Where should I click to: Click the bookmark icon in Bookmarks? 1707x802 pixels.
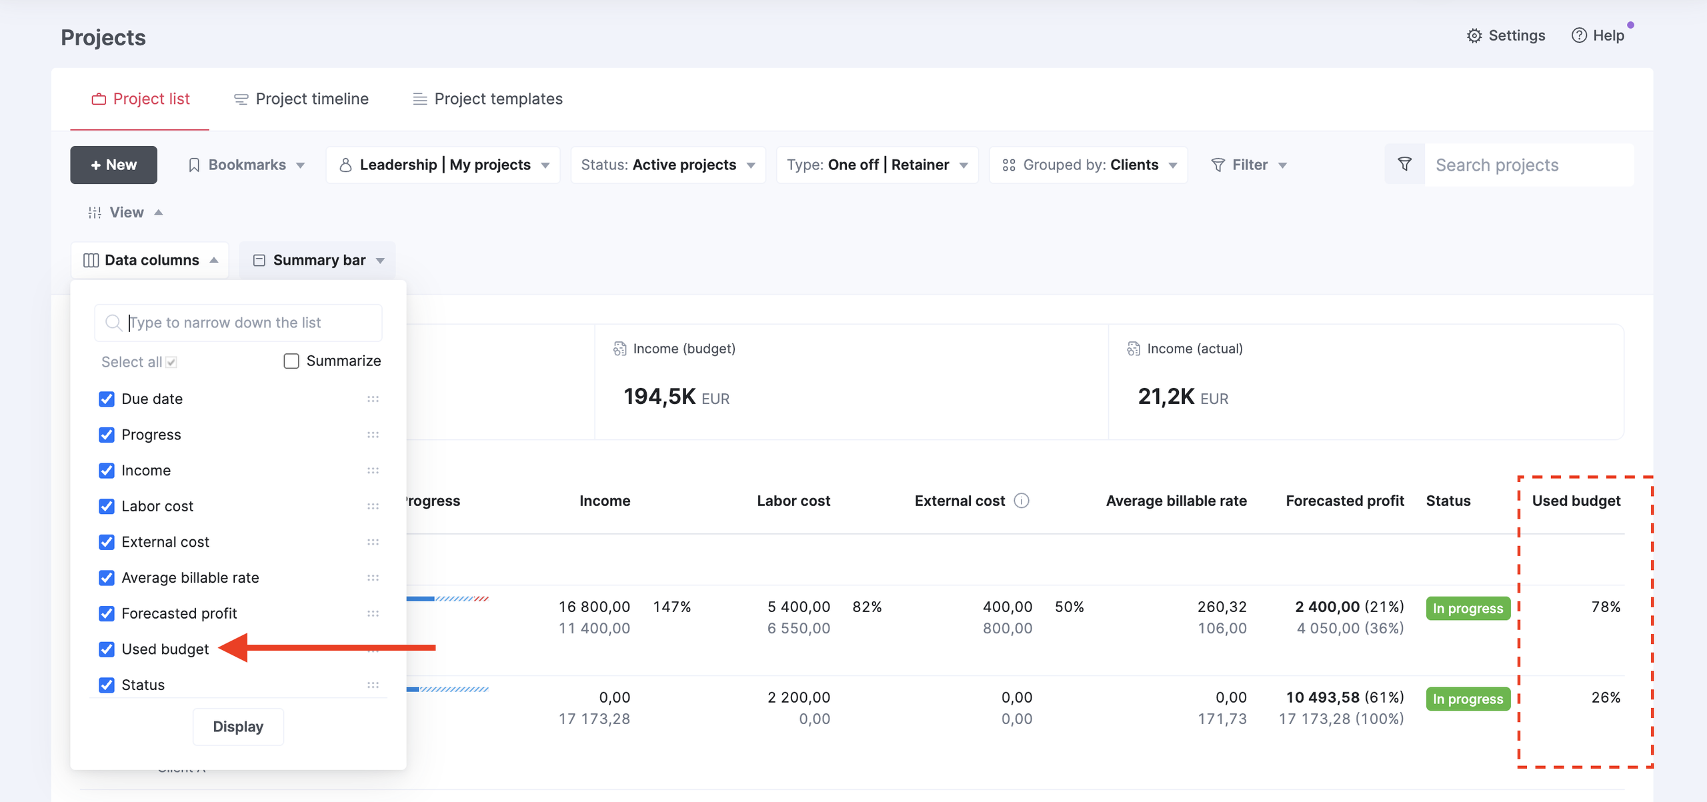tap(194, 165)
